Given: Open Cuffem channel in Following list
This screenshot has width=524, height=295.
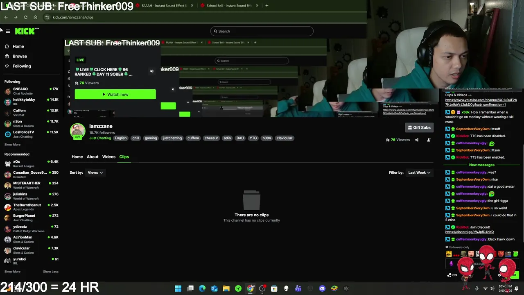Looking at the screenshot, I should (x=31, y=113).
